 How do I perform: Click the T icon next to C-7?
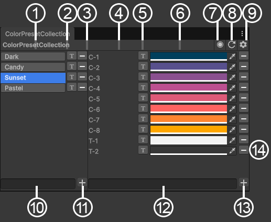(x=143, y=119)
